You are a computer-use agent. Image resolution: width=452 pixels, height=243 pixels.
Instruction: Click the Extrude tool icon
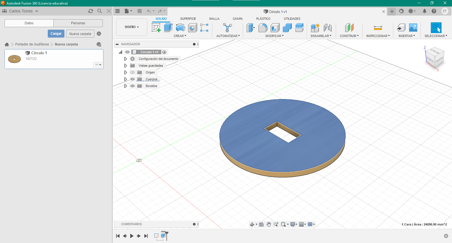point(168,28)
